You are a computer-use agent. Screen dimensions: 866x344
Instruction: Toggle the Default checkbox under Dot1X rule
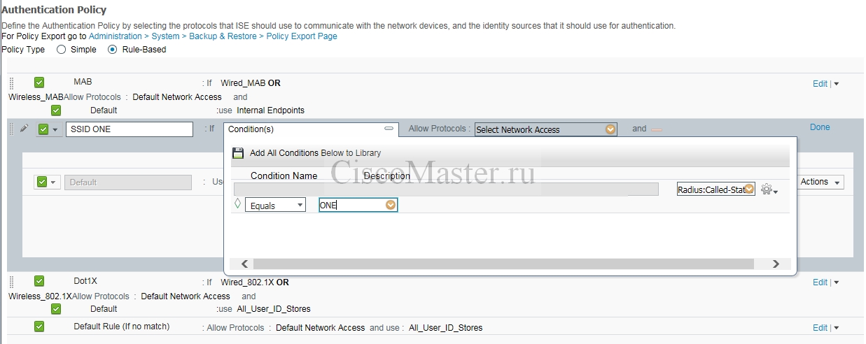[x=56, y=308]
